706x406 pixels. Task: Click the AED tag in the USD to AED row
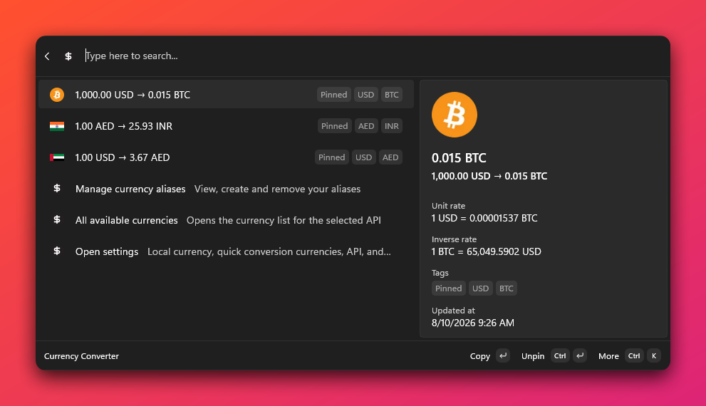tap(390, 157)
